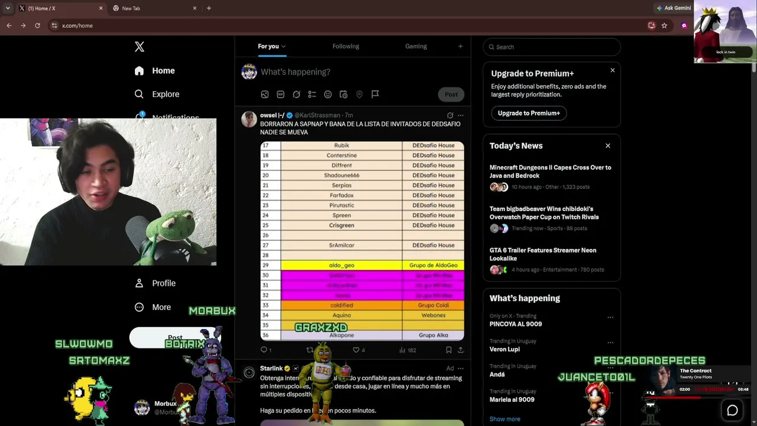Share owsel's post
Viewport: 757px width, 426px height.
pyautogui.click(x=461, y=350)
